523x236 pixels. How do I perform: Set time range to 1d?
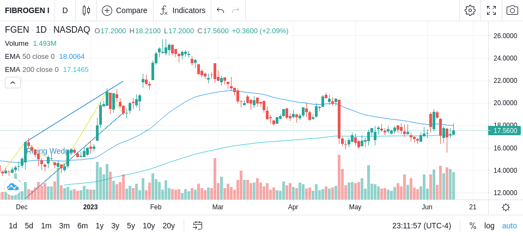point(13,226)
